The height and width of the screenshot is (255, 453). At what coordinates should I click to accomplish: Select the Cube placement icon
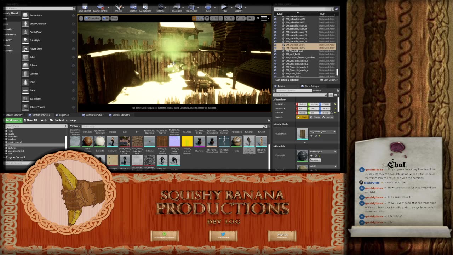(25, 57)
